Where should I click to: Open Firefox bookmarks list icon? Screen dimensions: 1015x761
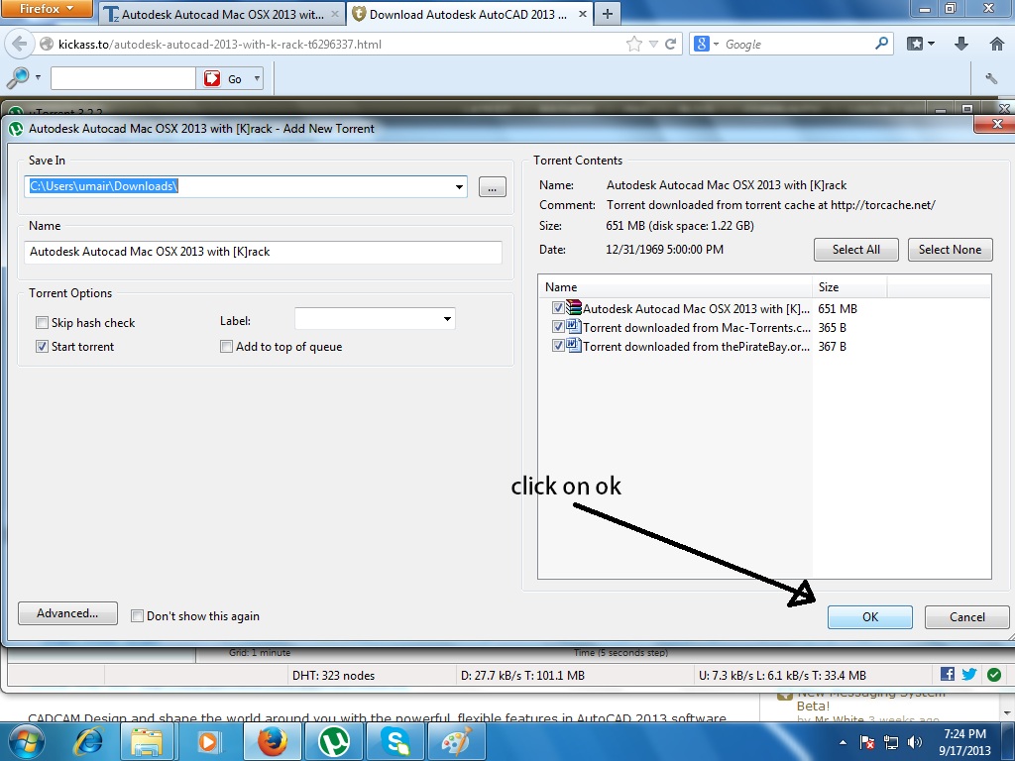coord(915,44)
